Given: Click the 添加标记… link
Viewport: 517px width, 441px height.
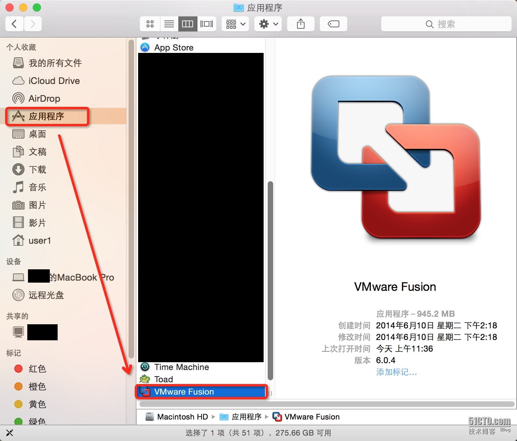Looking at the screenshot, I should pos(396,372).
